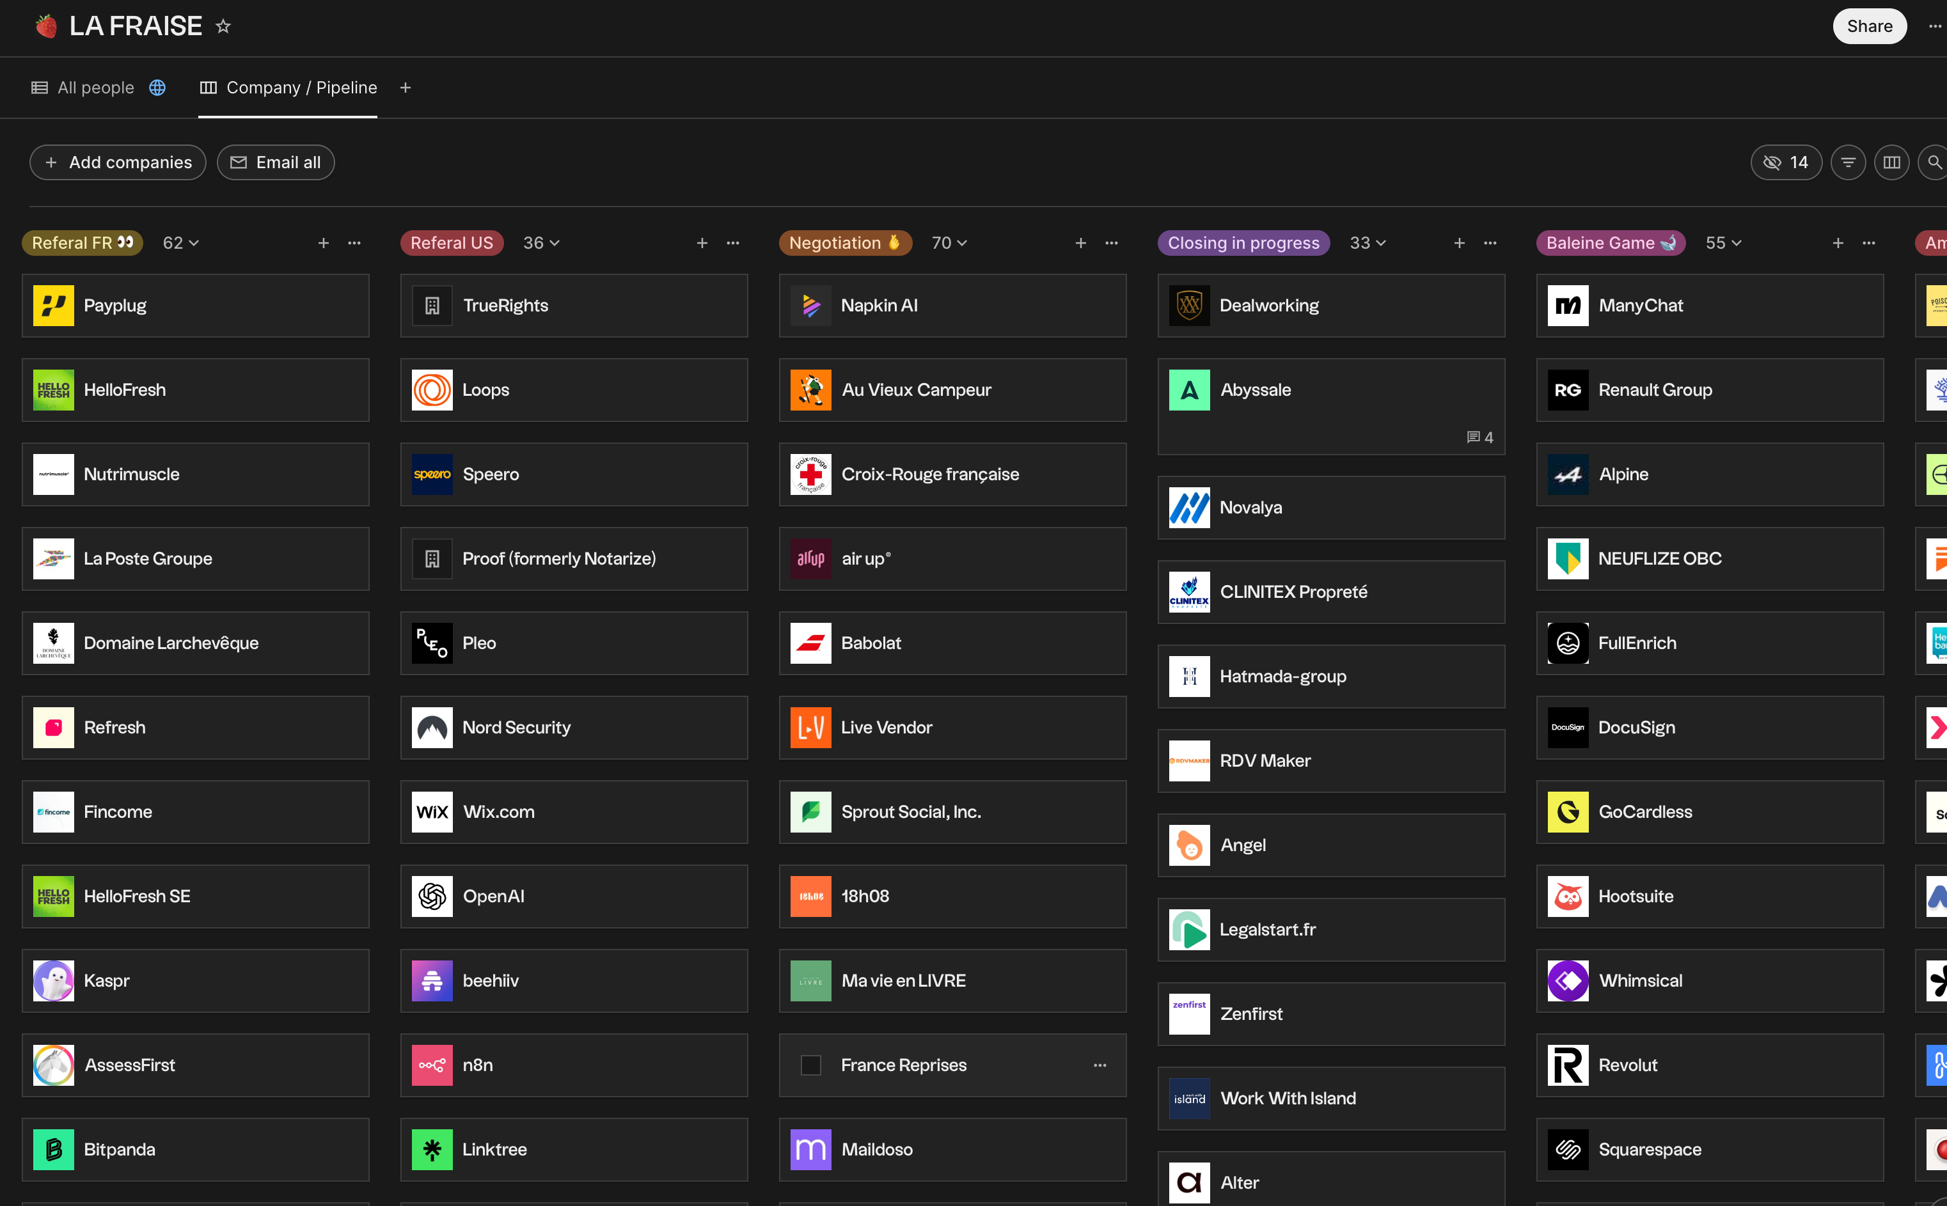The width and height of the screenshot is (1947, 1206).
Task: Tick the France Reprises card checkbox
Action: [x=810, y=1065]
